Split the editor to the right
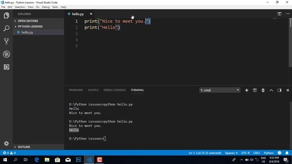This screenshot has height=164, width=292. 279,14
